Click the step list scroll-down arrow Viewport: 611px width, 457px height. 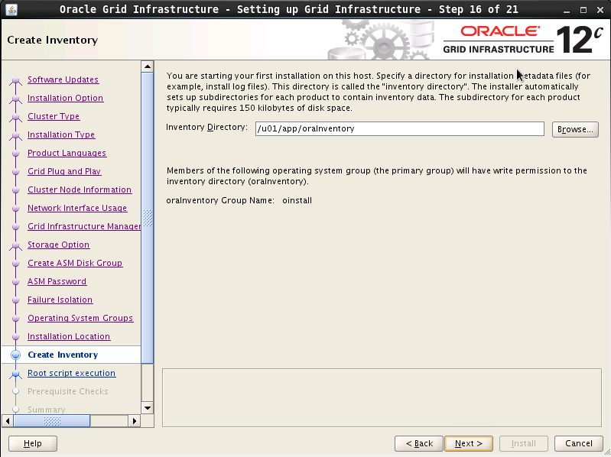[x=148, y=406]
